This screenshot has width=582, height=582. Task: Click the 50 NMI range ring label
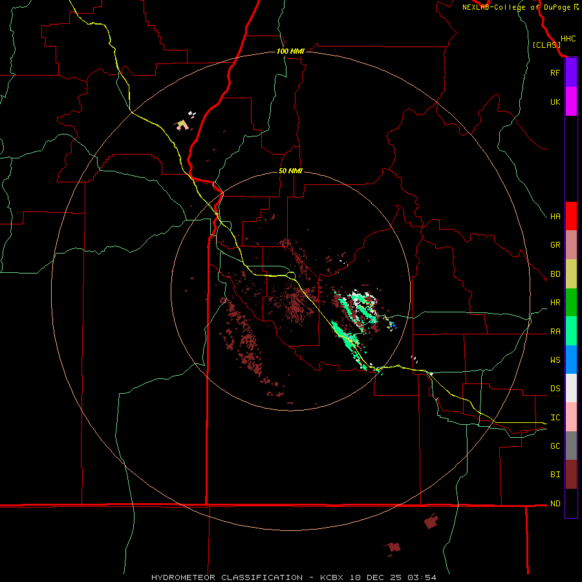click(x=290, y=171)
